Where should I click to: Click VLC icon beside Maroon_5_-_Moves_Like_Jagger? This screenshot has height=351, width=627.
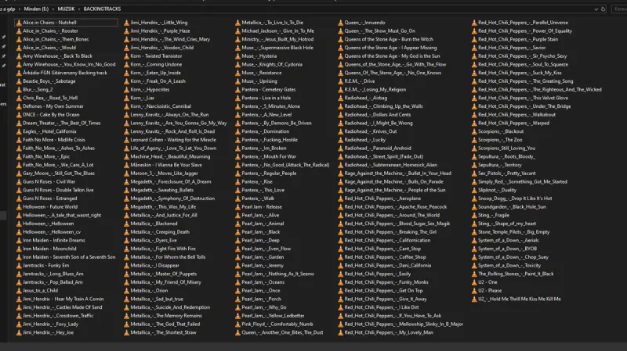click(x=126, y=174)
